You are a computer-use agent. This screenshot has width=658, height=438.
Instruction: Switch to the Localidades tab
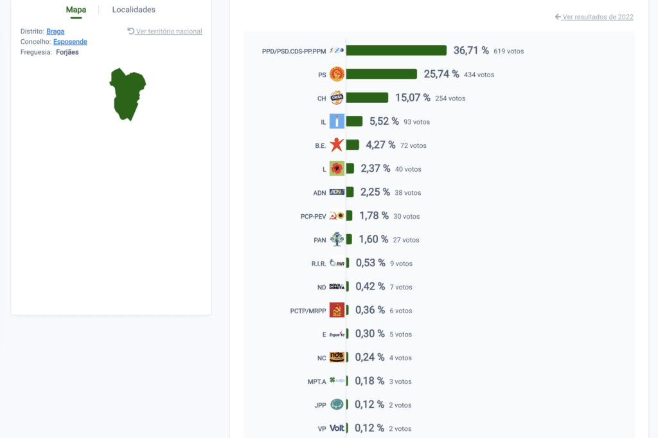134,10
